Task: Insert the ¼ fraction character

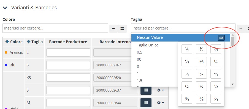Action: coord(187,49)
